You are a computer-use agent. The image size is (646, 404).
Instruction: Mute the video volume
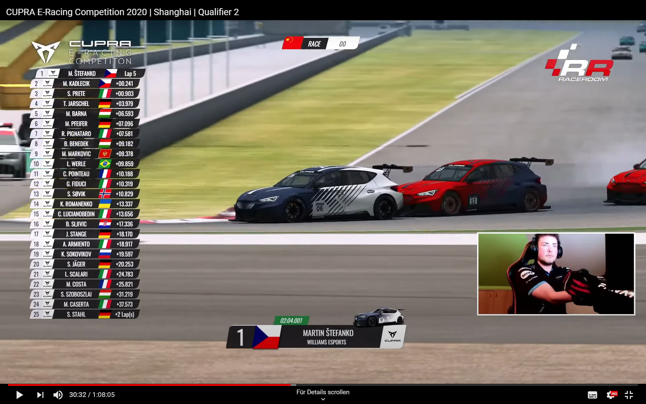pyautogui.click(x=58, y=395)
